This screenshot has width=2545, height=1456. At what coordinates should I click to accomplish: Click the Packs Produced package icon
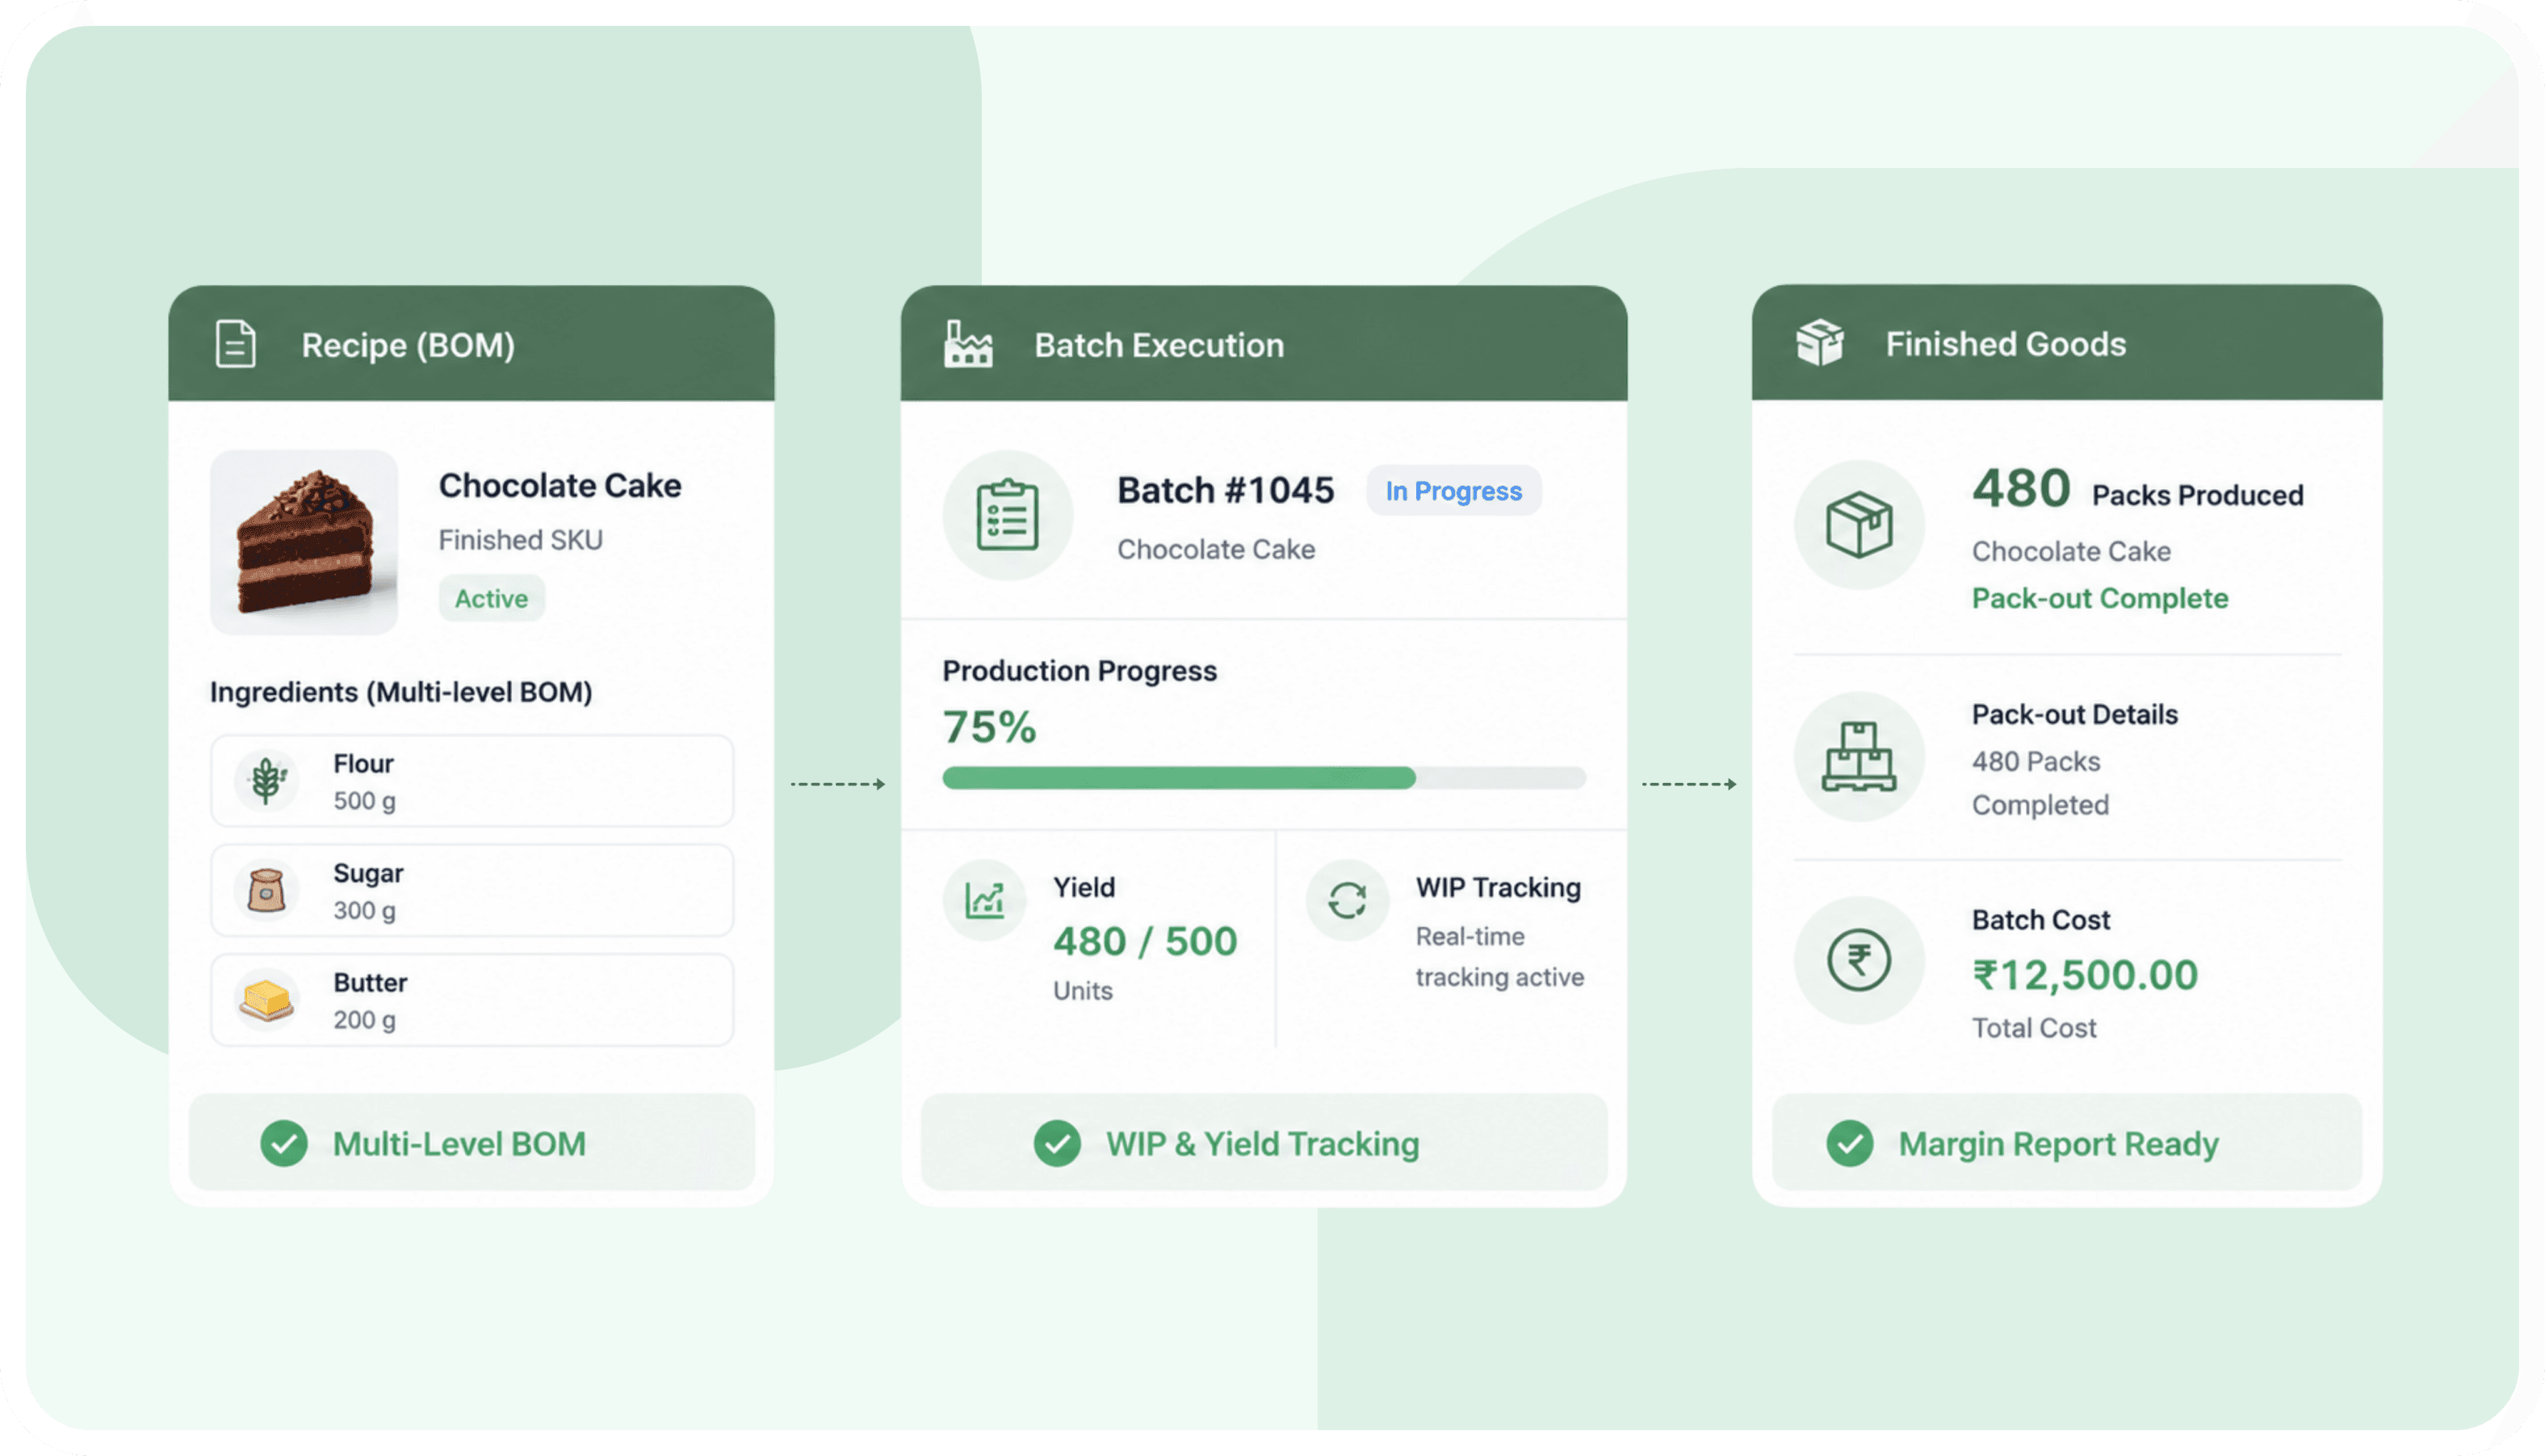pyautogui.click(x=1859, y=524)
